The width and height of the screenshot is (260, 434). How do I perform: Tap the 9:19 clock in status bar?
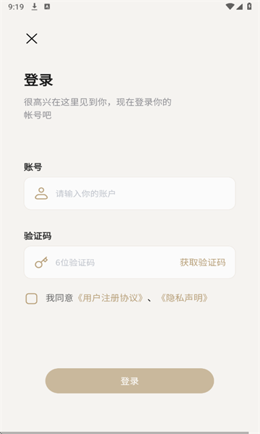tap(16, 7)
